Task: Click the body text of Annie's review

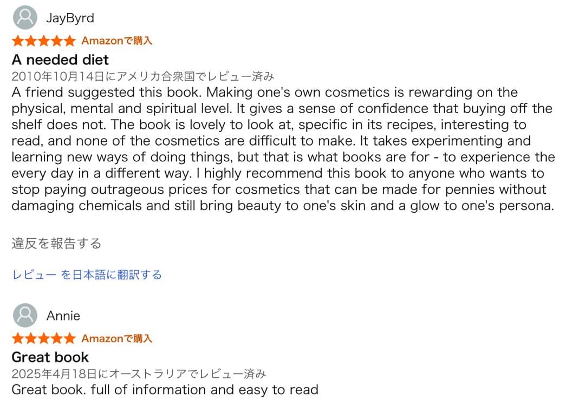Action: click(x=164, y=389)
